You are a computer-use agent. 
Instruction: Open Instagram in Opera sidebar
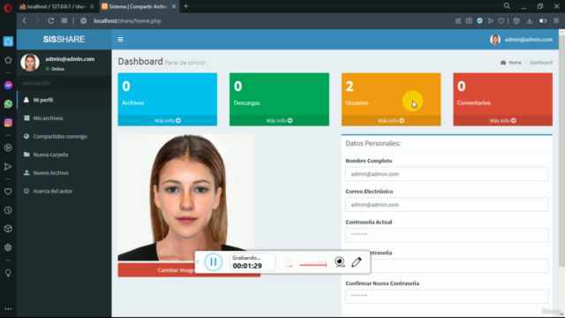point(8,123)
